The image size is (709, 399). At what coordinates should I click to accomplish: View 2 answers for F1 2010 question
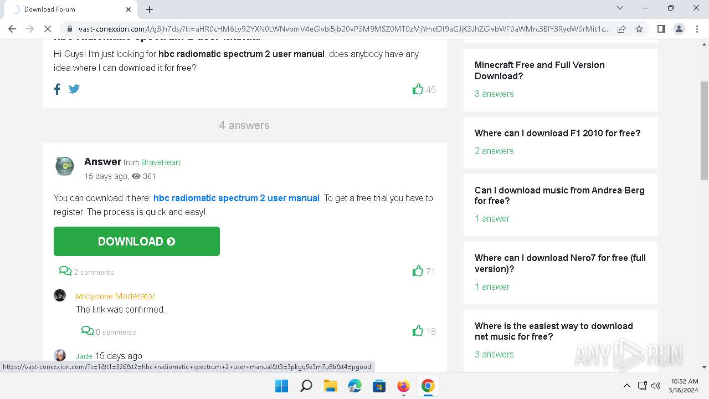tap(494, 151)
